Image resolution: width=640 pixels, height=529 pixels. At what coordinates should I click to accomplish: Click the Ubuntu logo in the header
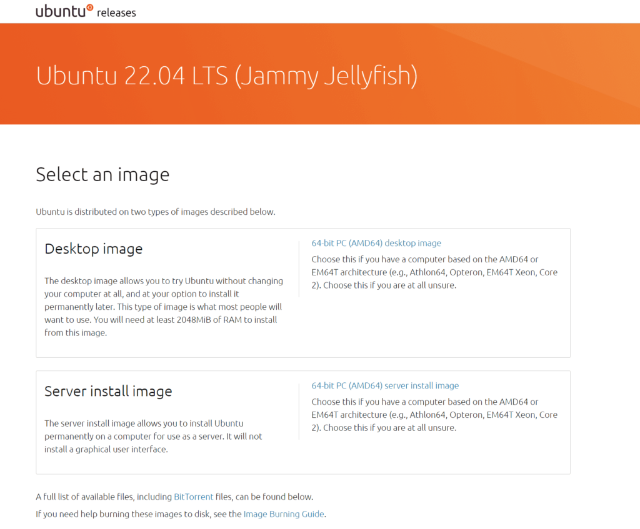tap(64, 11)
